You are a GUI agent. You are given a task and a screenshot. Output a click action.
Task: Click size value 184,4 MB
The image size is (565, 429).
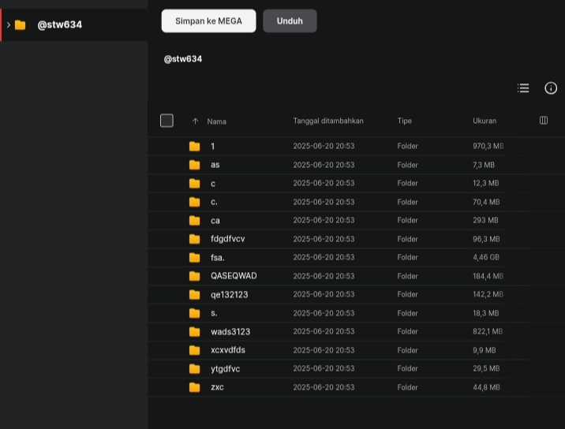click(488, 276)
